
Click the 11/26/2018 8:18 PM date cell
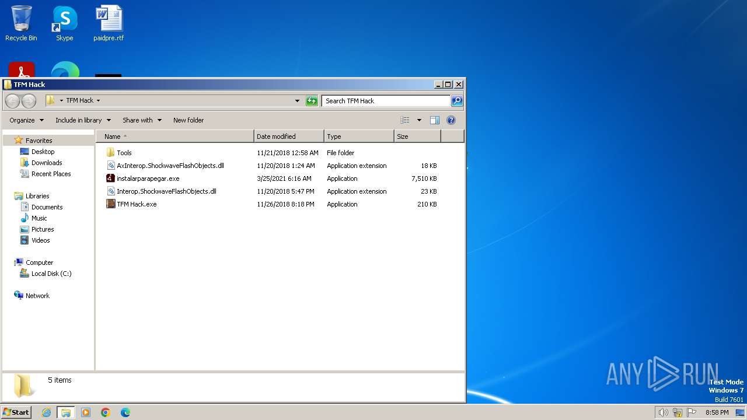point(285,204)
